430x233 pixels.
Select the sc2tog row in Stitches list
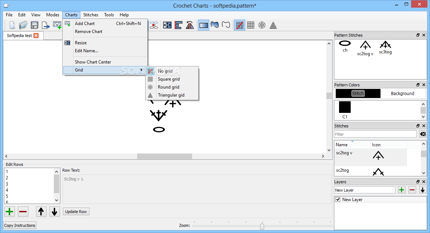(370, 170)
